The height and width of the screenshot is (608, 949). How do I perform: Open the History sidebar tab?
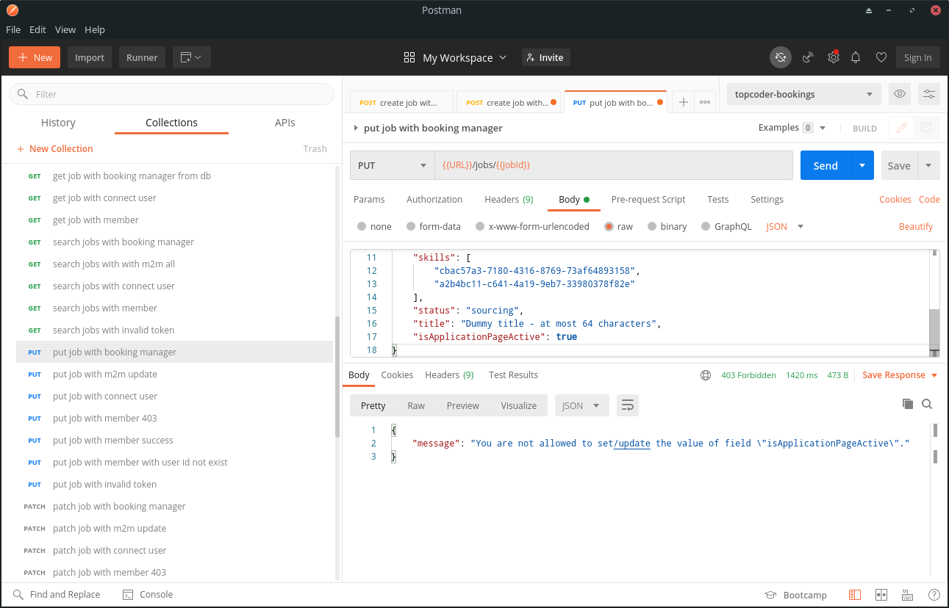click(58, 123)
